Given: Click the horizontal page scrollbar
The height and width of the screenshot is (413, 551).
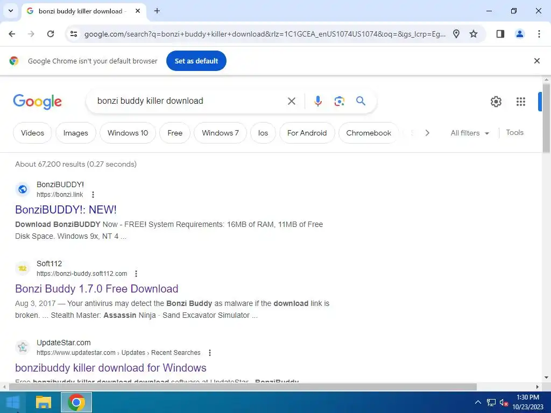Looking at the screenshot, I should pos(243,387).
